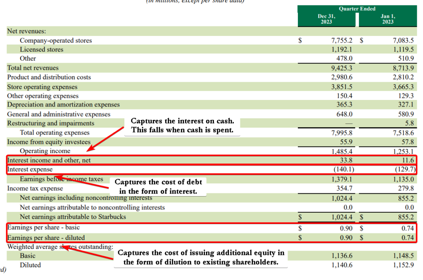Select "Income from equity investees" label
Viewport: 423px width, 280px height.
49,142
